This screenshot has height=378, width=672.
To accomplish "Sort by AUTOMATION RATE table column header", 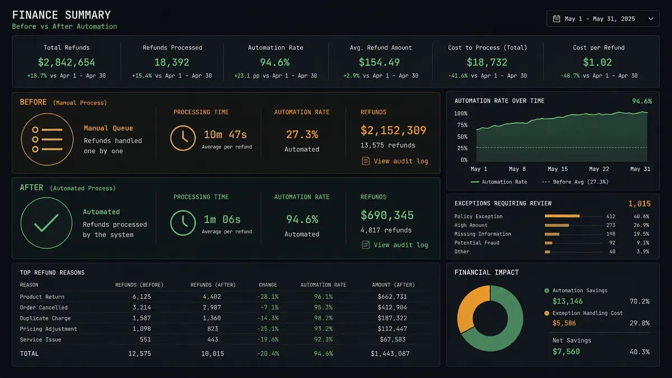I will (x=323, y=285).
